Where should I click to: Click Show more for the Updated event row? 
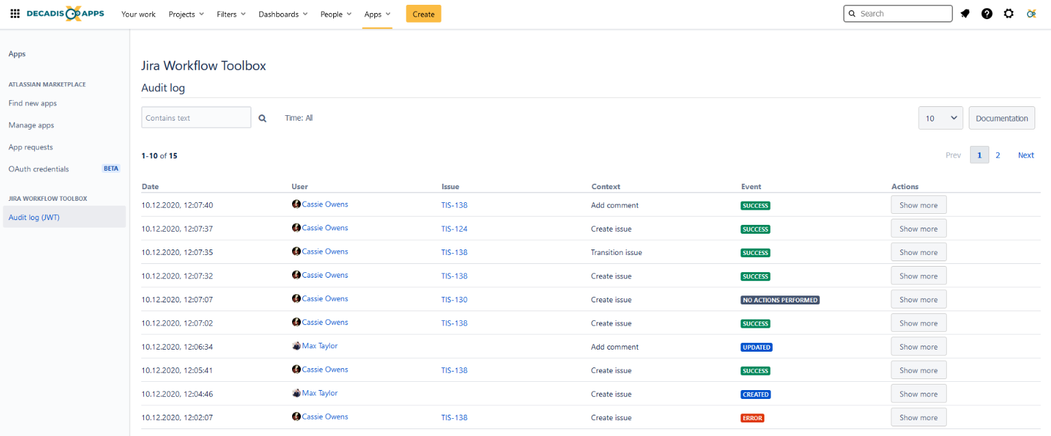[919, 347]
